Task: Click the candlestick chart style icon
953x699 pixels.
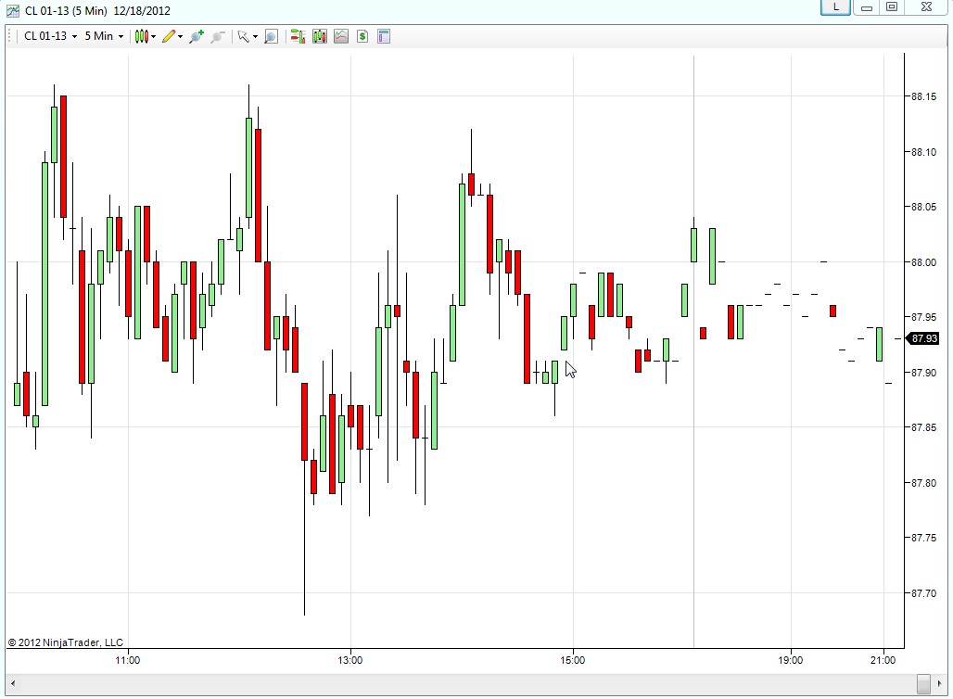Action: click(141, 36)
